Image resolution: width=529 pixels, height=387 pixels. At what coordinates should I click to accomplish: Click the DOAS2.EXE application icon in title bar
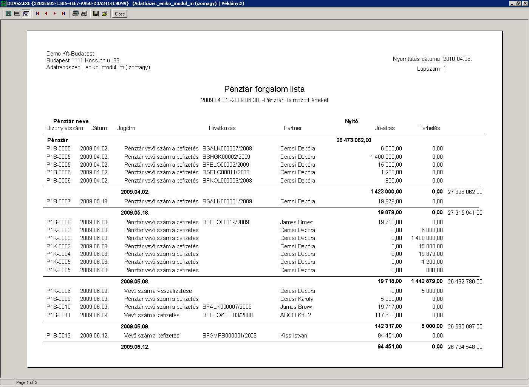coord(3,3)
